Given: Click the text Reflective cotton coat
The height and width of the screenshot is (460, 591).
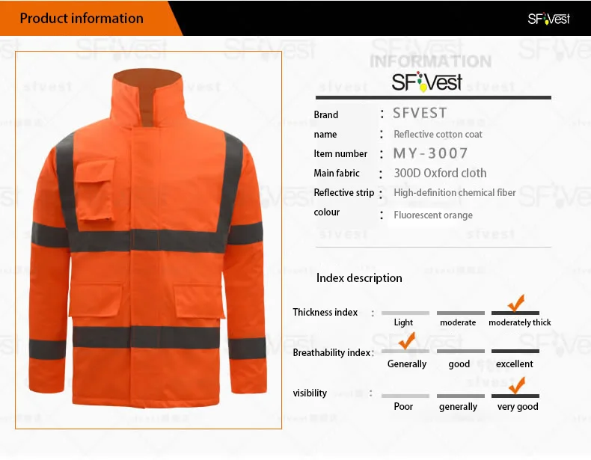Looking at the screenshot, I should point(438,134).
